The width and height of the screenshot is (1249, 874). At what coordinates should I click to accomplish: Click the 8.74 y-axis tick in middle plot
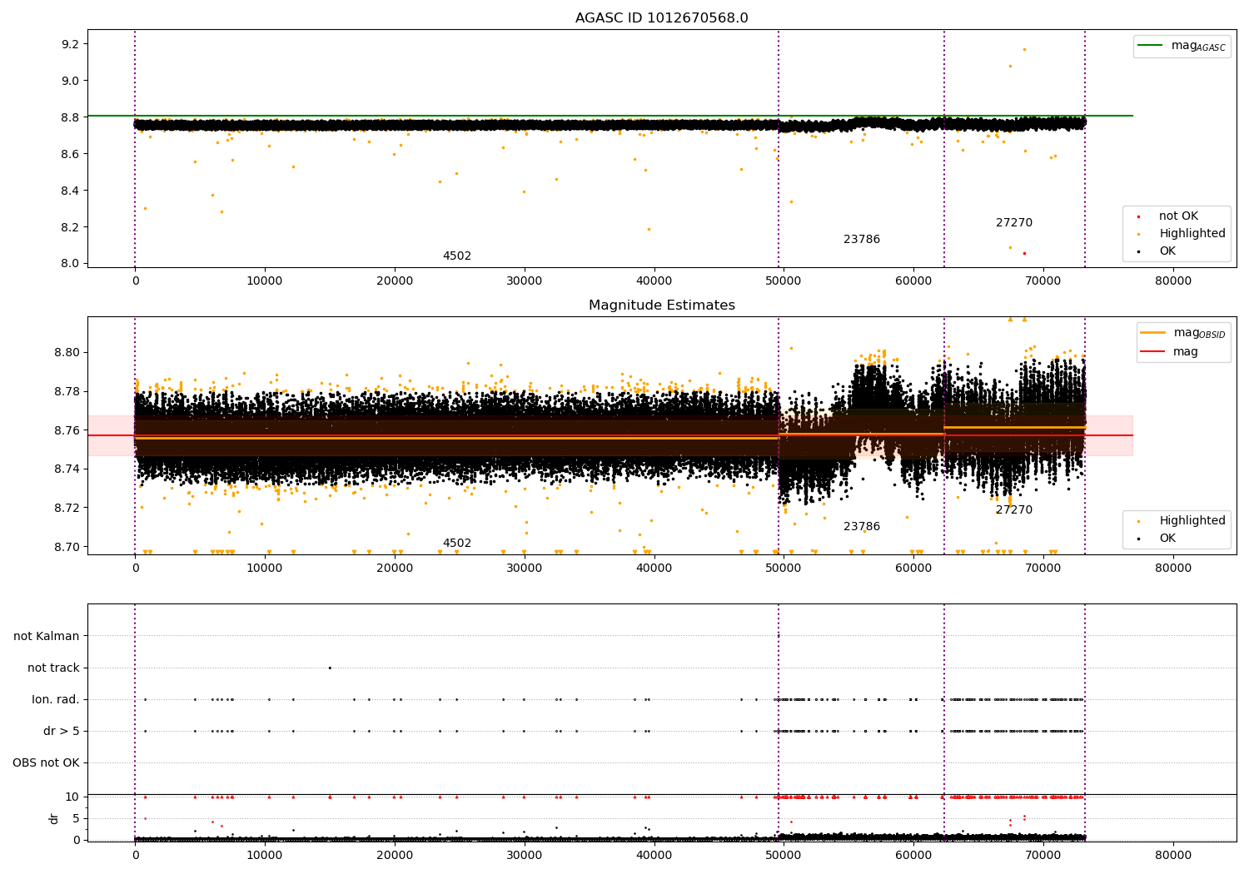pyautogui.click(x=66, y=469)
